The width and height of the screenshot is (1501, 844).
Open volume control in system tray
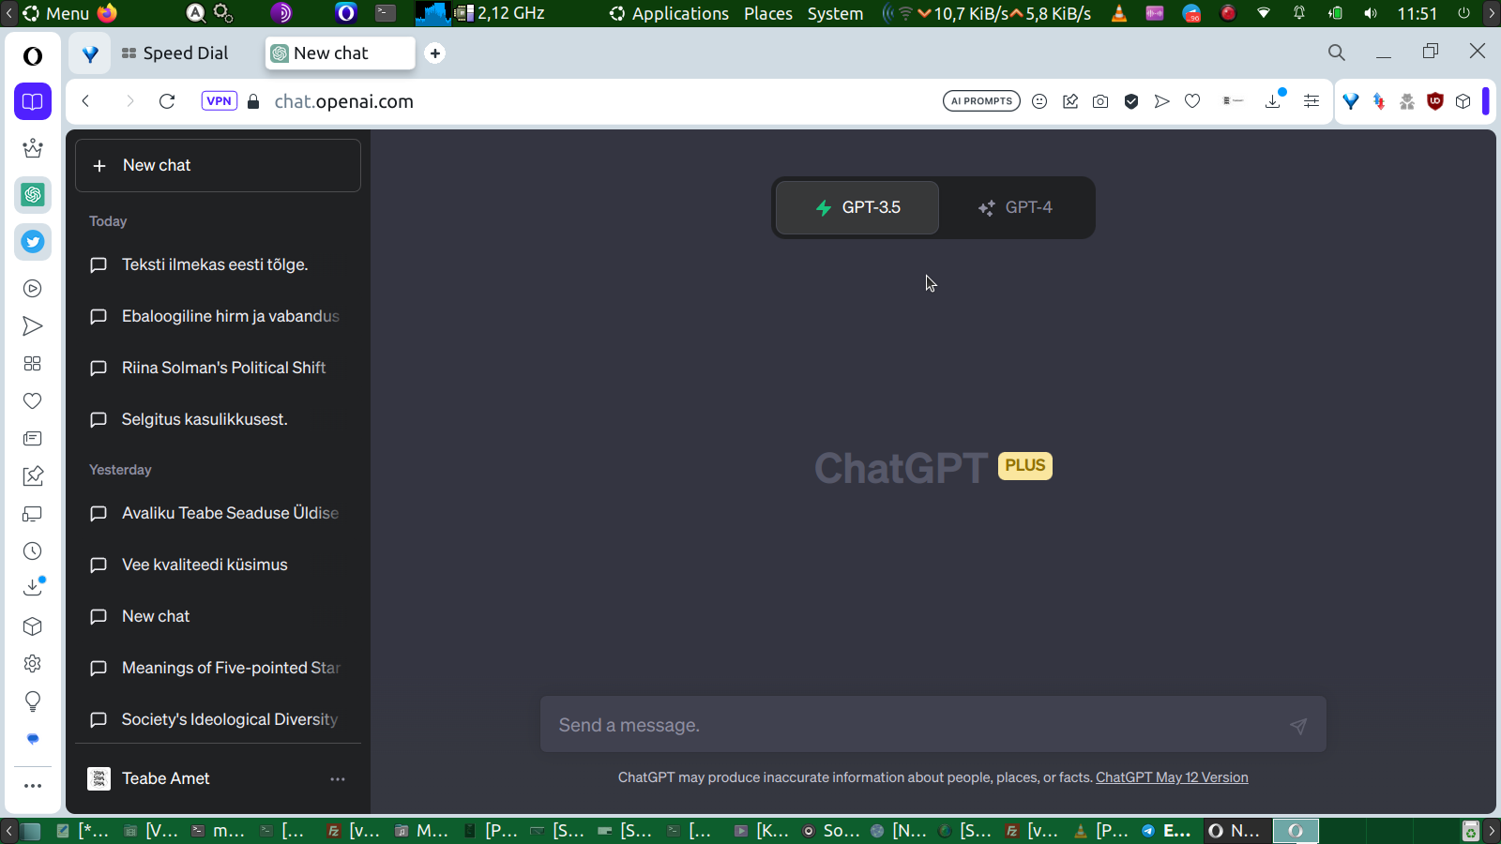(x=1371, y=13)
